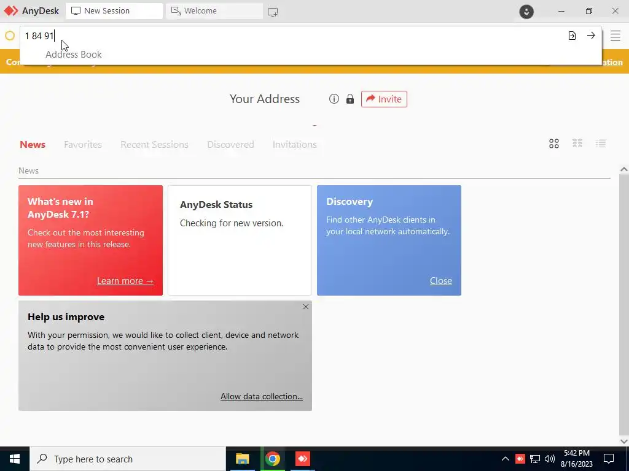Switch to list view
The height and width of the screenshot is (471, 629).
[601, 144]
